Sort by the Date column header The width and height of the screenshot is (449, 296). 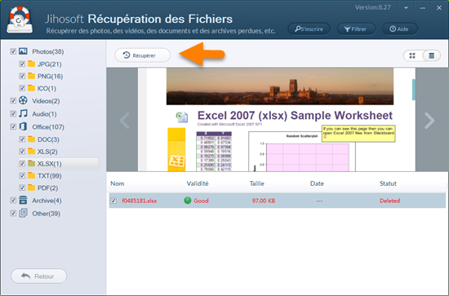[x=317, y=183]
